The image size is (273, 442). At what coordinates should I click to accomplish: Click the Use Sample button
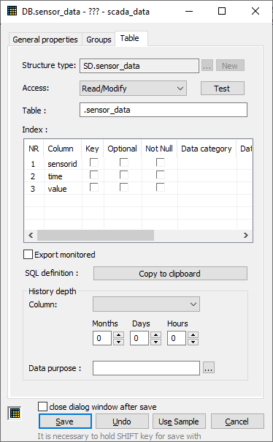179,422
